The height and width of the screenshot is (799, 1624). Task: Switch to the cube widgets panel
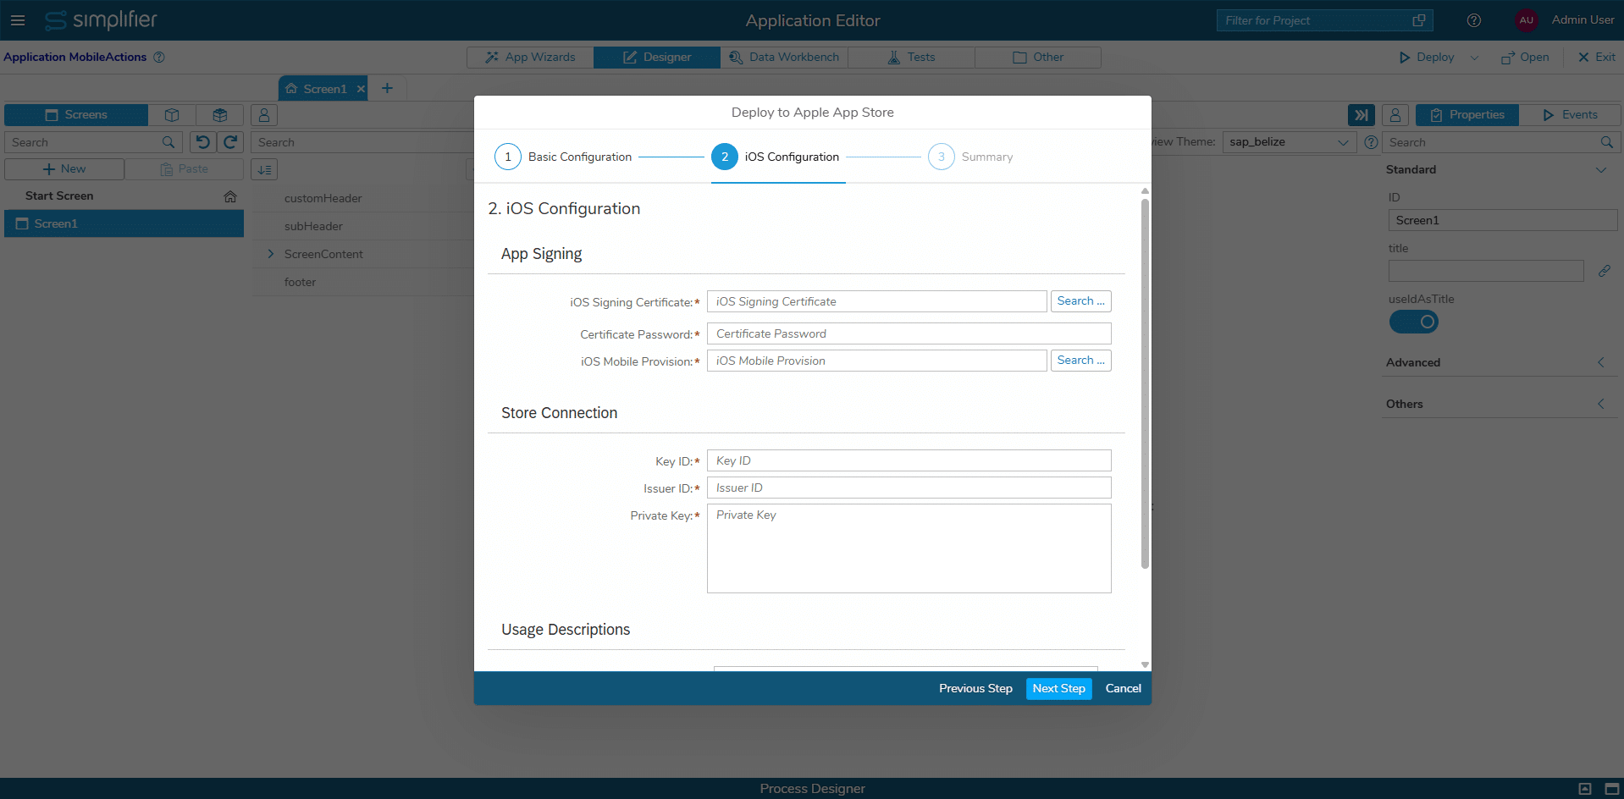(172, 115)
